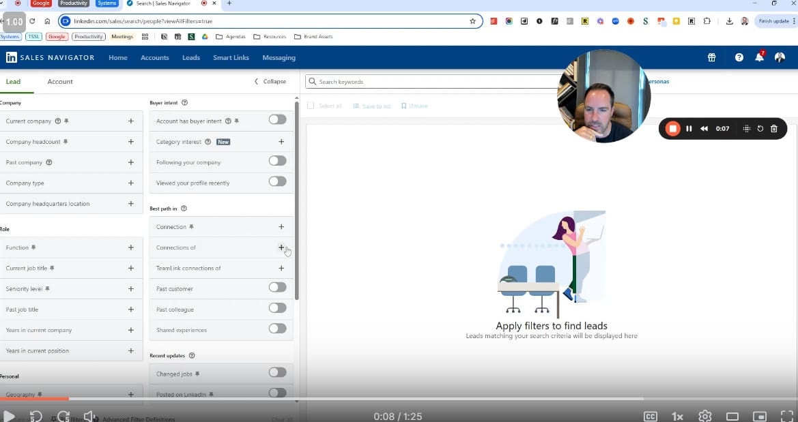Enable the Past customer filter
Viewport: 798px width, 422px height.
click(277, 287)
